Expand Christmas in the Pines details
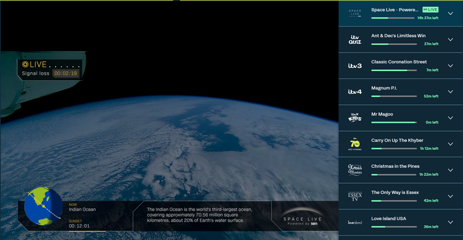This screenshot has height=240, width=463. [450, 170]
